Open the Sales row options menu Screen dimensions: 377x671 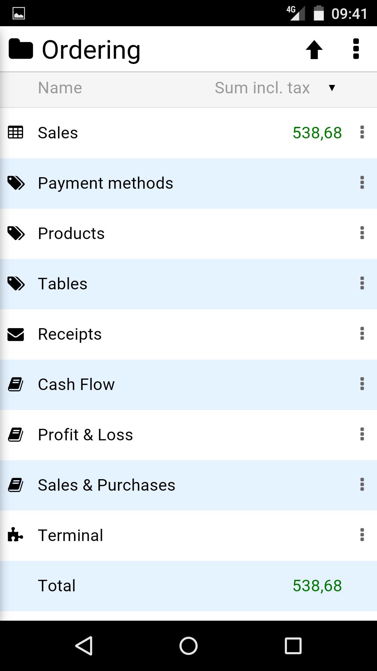pos(362,132)
